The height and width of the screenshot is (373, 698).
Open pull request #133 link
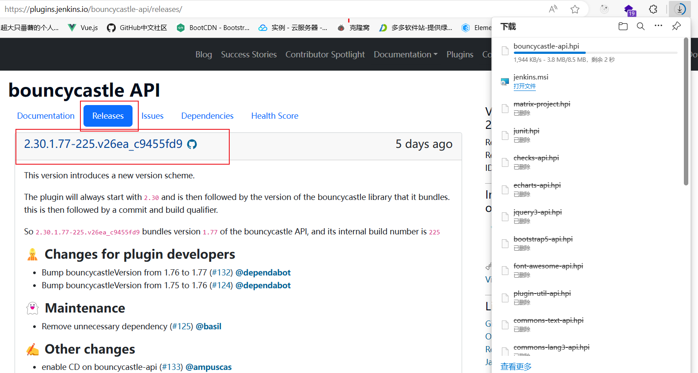(171, 367)
